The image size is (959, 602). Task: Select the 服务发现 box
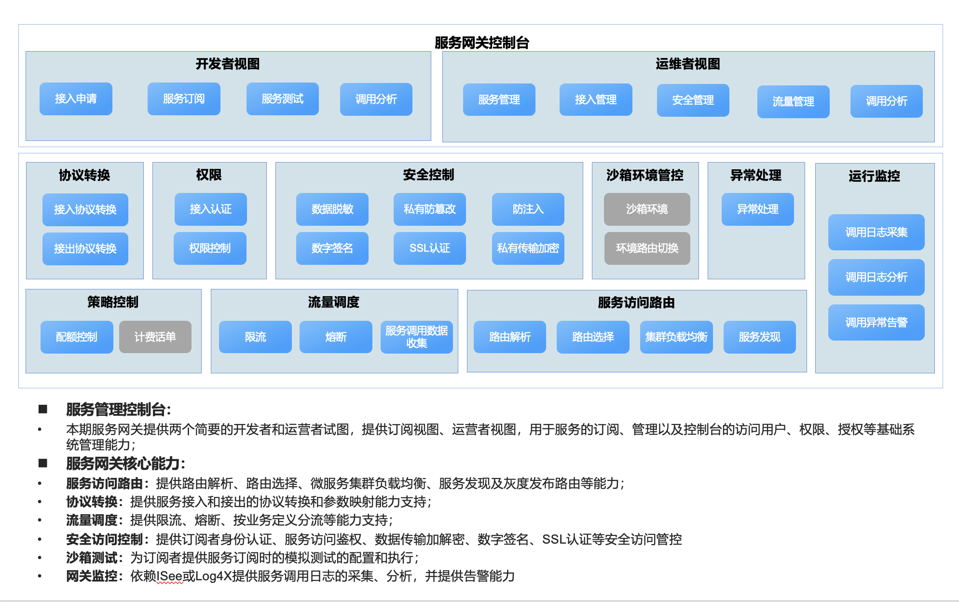tap(759, 337)
